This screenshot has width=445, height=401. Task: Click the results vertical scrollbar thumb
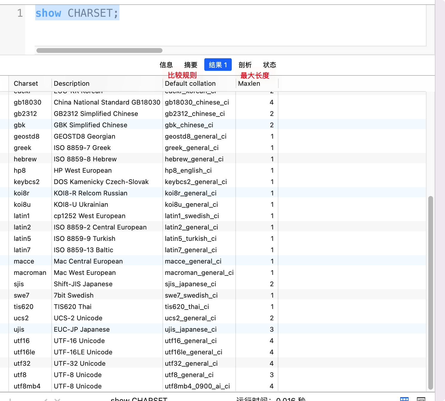pos(430,293)
